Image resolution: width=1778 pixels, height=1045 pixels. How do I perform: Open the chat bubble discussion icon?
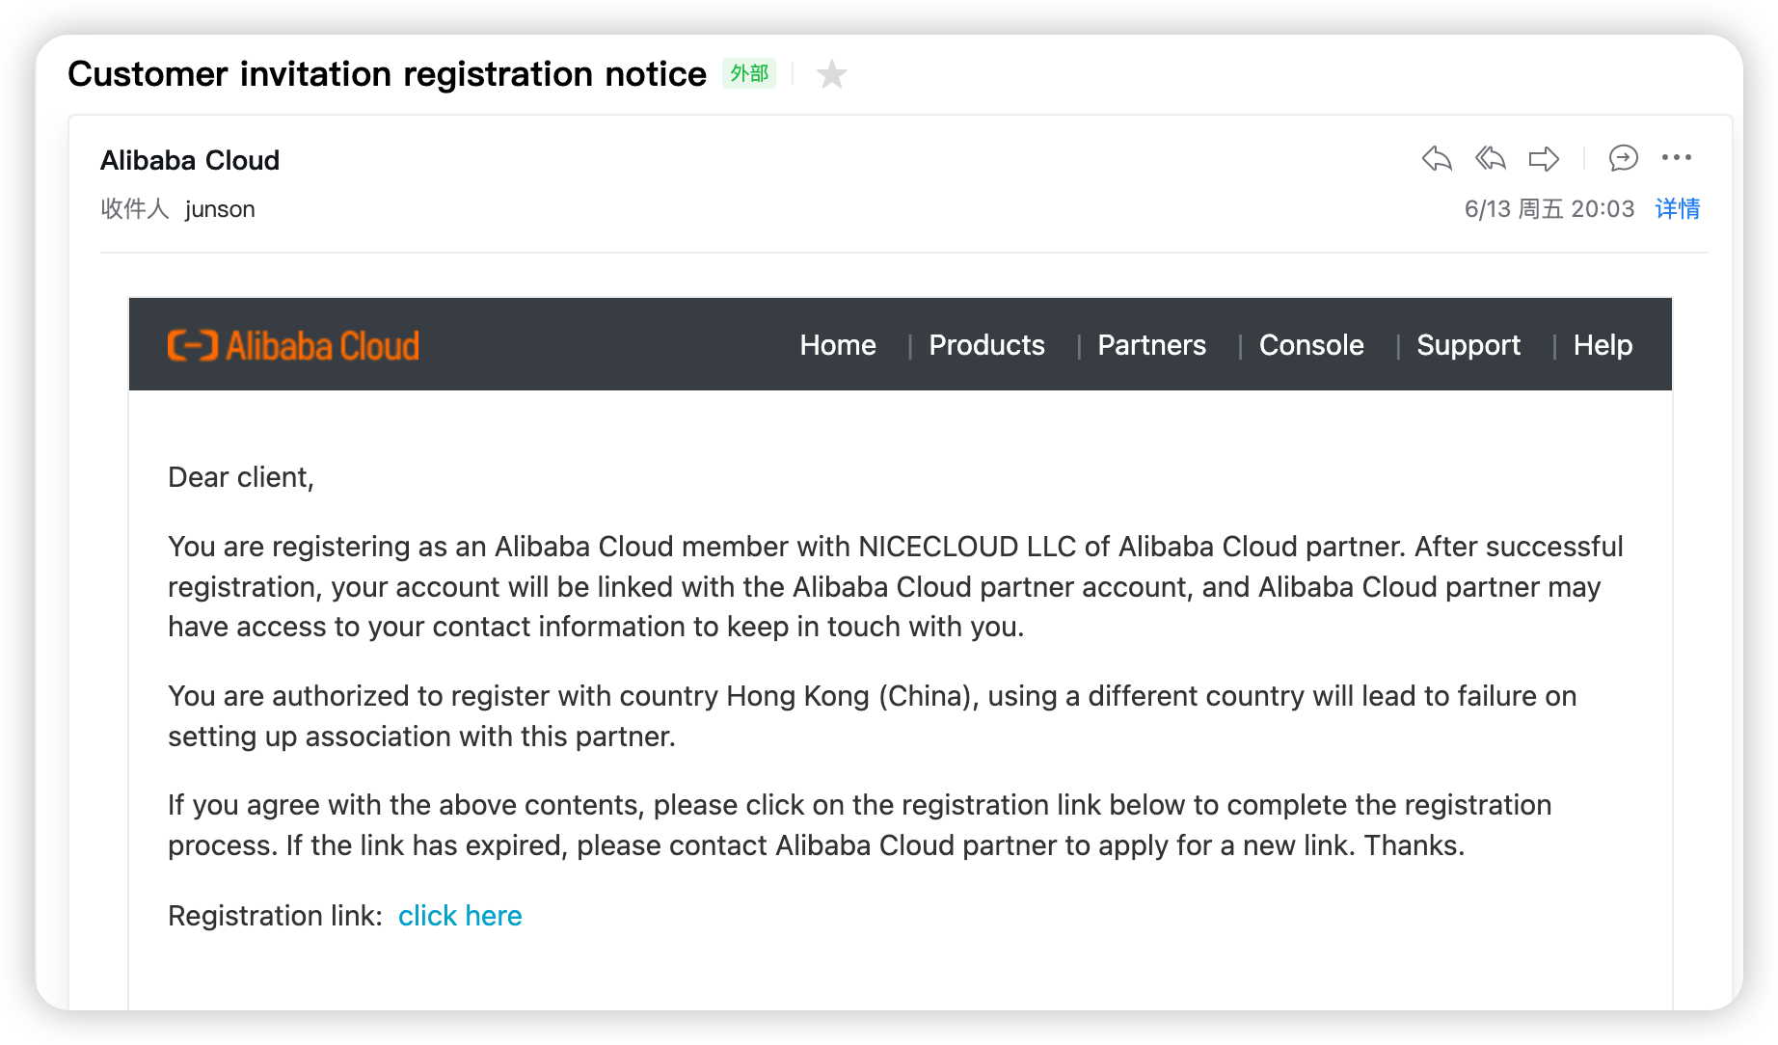coord(1624,158)
